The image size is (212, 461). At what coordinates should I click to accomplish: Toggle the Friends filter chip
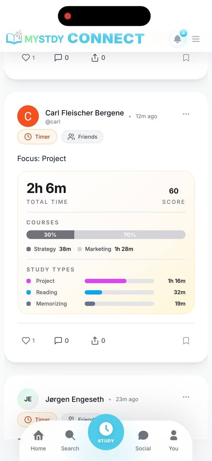[x=82, y=137]
